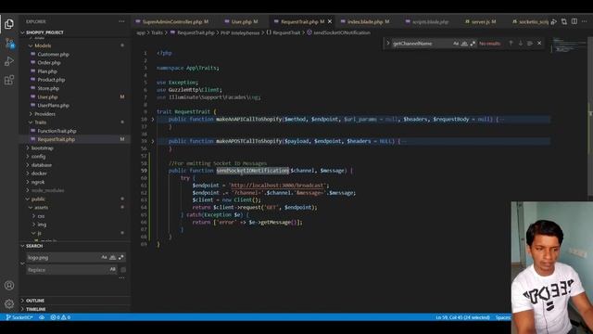
Task: Toggle match whole word in find widget
Action: pos(464,44)
